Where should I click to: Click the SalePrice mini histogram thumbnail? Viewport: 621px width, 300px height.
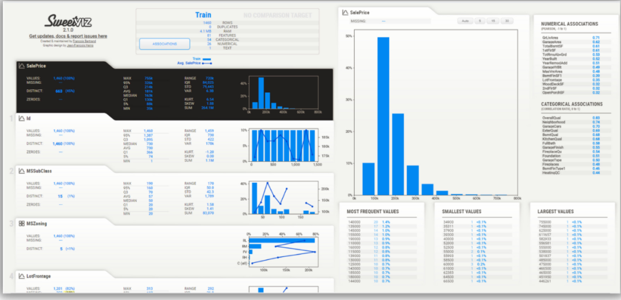[283, 92]
